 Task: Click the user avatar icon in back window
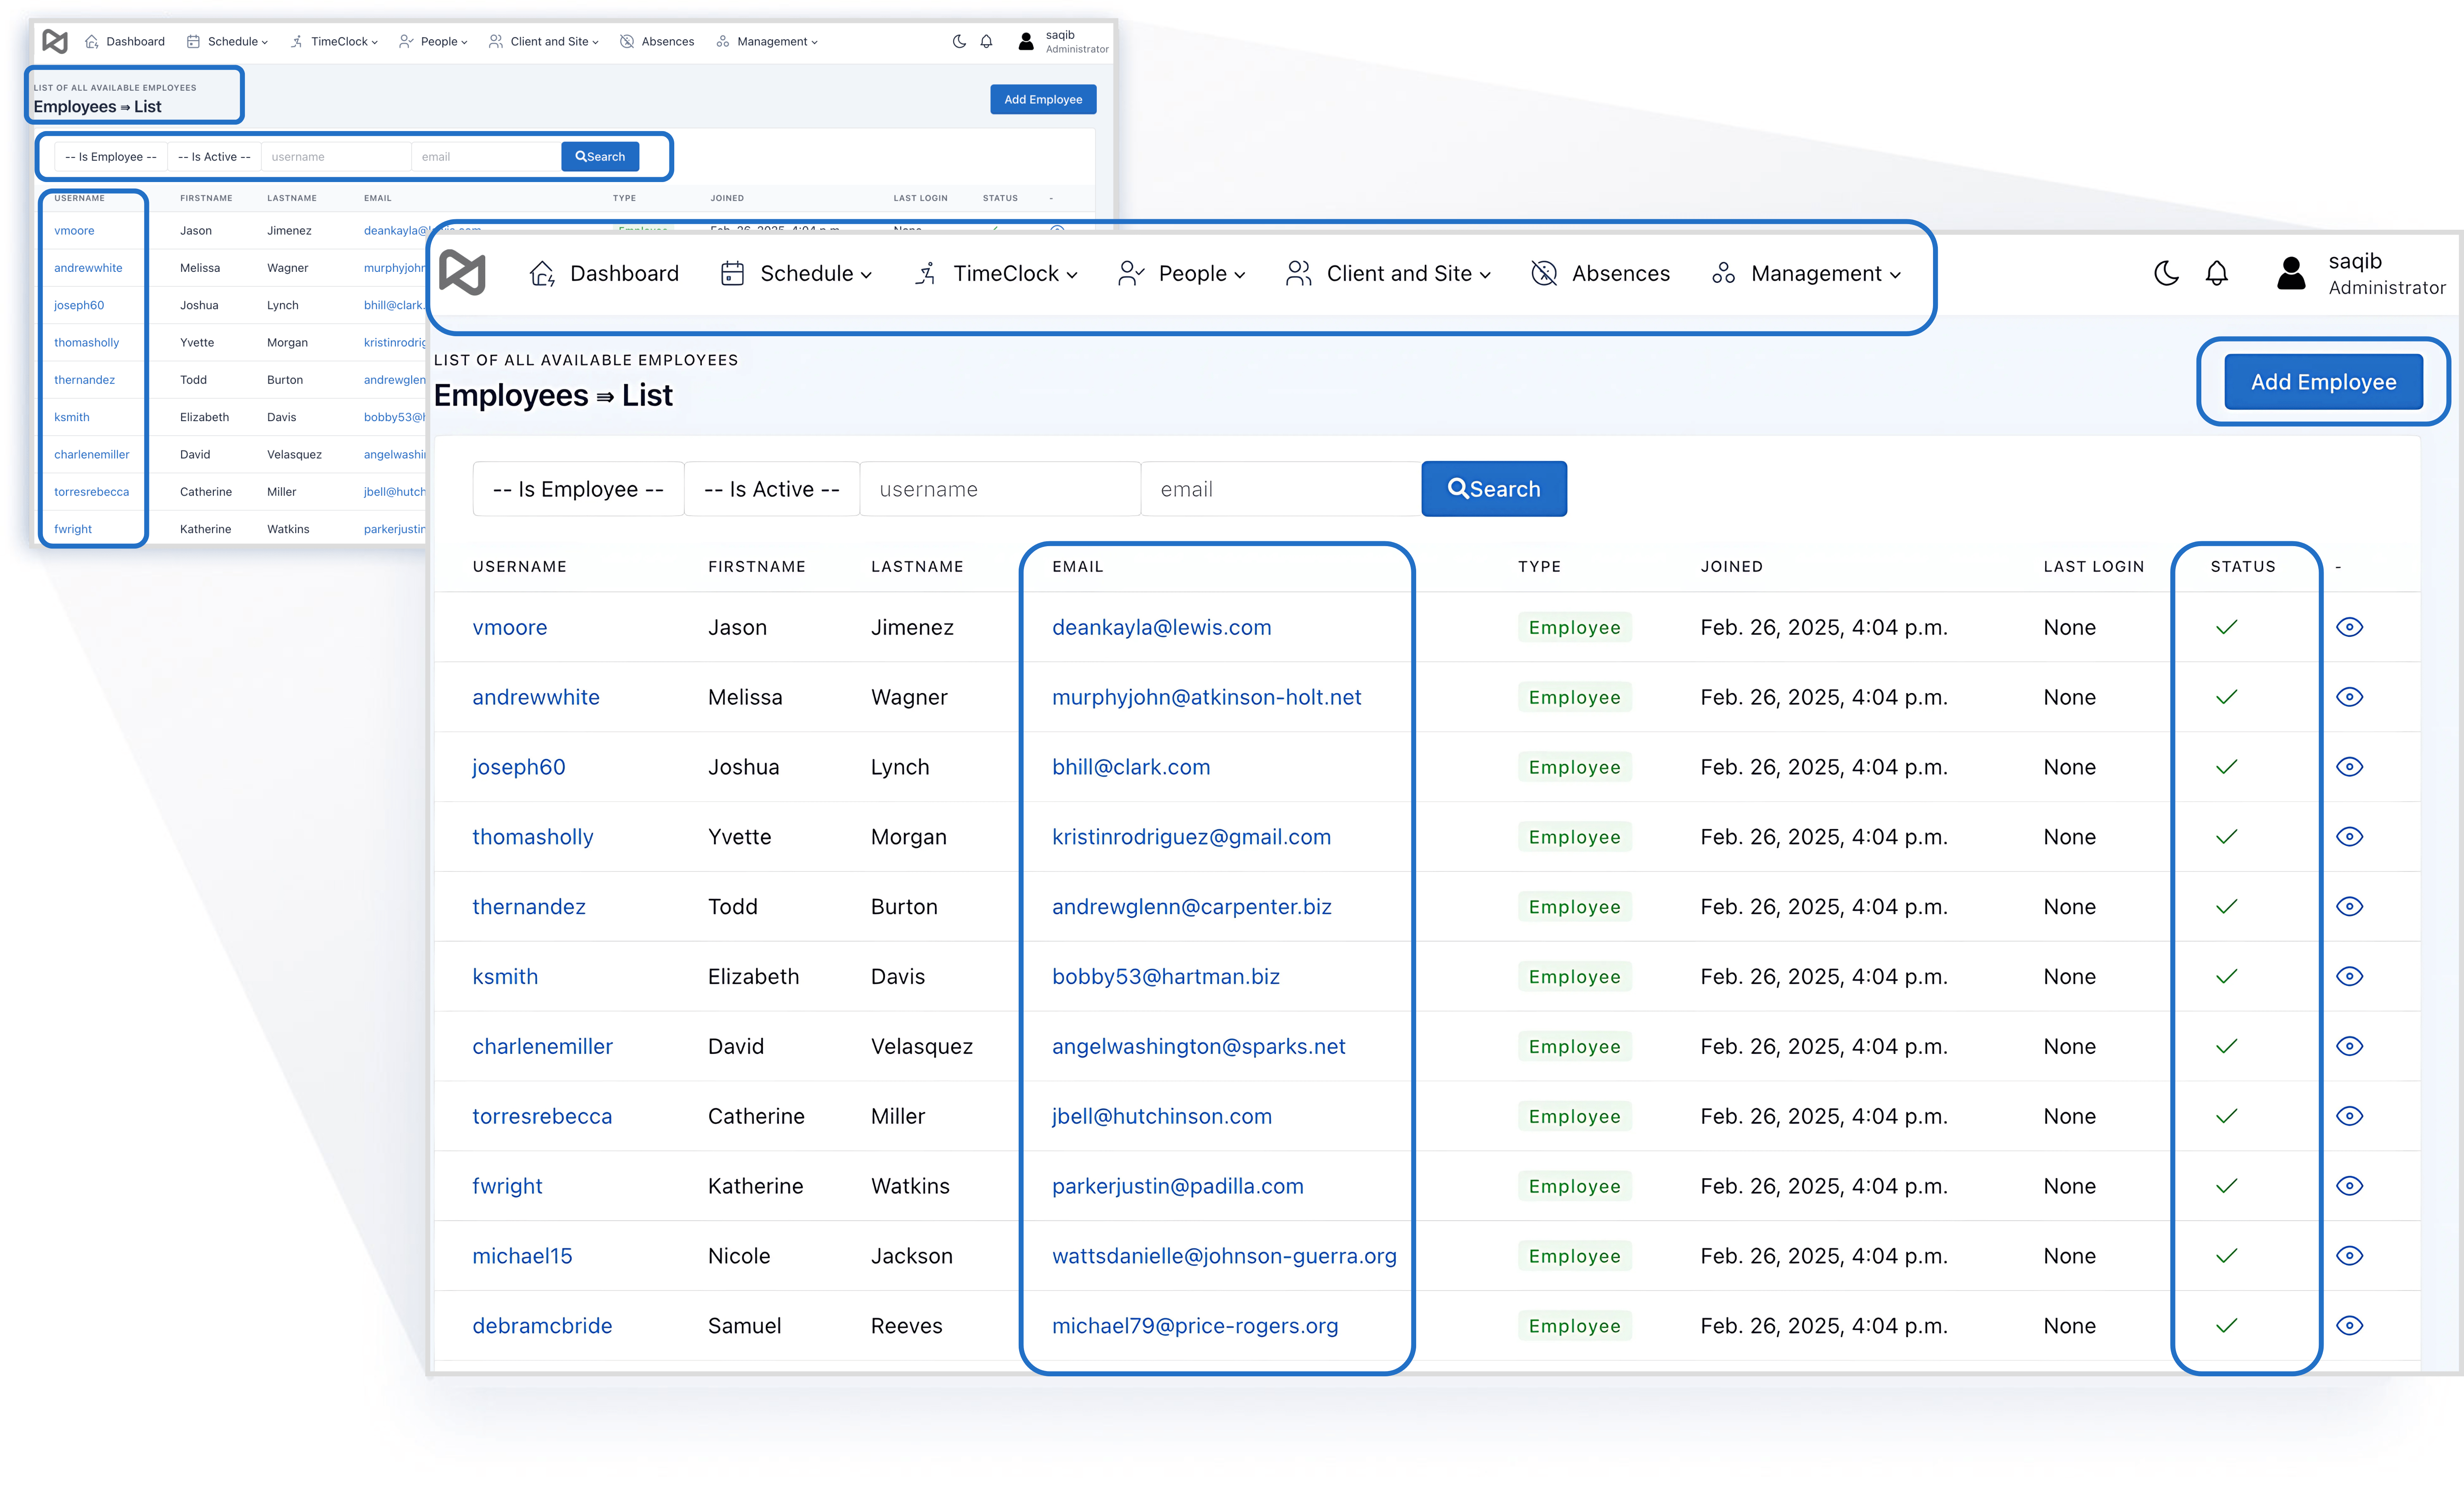[x=1025, y=41]
